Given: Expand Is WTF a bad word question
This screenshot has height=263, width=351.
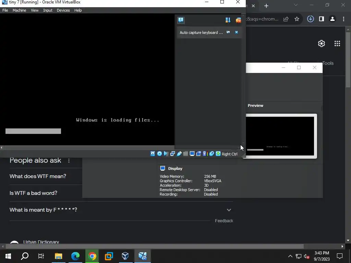Looking at the screenshot, I should [33, 193].
